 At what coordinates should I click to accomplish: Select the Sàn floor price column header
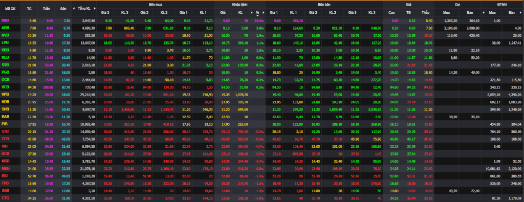click(x=63, y=8)
